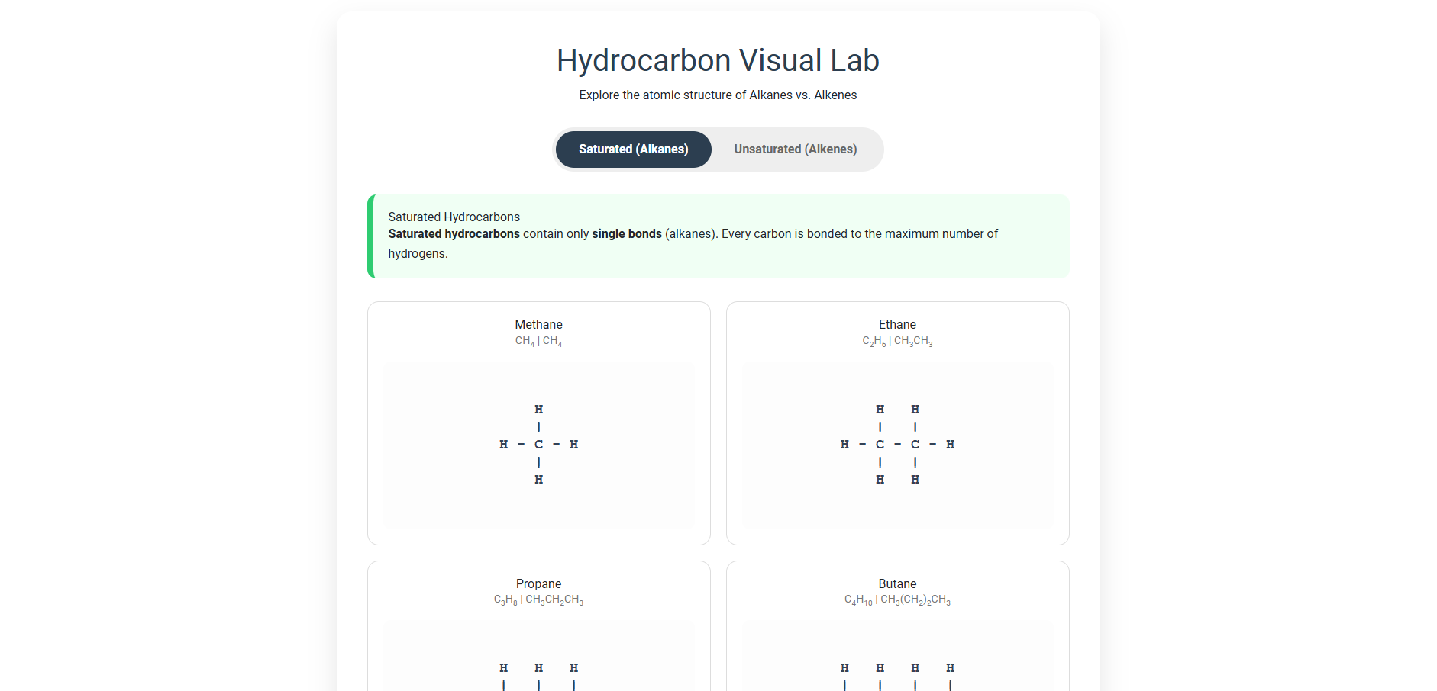Open the Ethane structure diagram
The height and width of the screenshot is (691, 1437).
point(897,445)
